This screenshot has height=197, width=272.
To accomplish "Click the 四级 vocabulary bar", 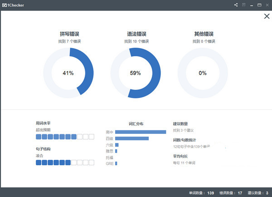I will click(x=132, y=138).
